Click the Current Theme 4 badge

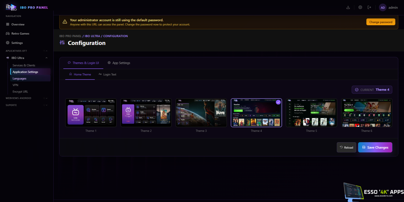click(372, 90)
